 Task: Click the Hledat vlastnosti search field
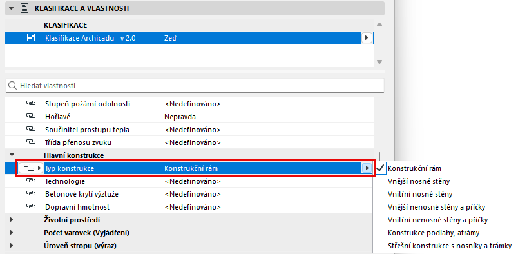coord(195,86)
